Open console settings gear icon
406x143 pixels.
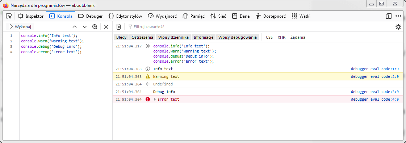click(398, 27)
